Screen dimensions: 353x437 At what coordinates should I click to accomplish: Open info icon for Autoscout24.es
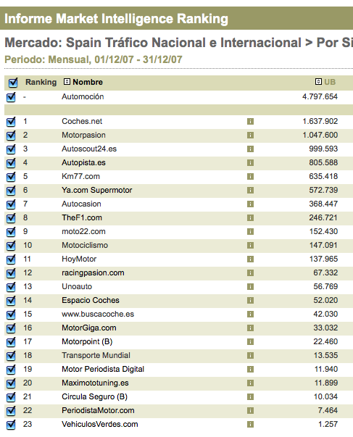tap(250, 149)
